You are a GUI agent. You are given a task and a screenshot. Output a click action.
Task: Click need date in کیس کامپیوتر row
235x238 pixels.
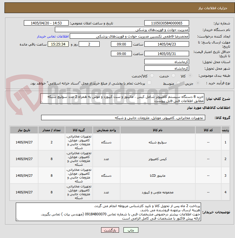click(24, 159)
